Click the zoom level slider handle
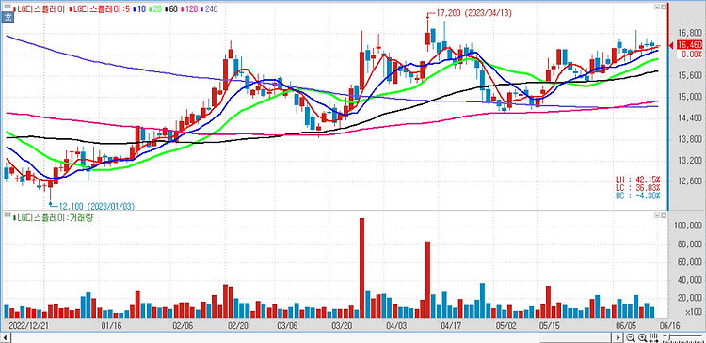Image resolution: width=706 pixels, height=343 pixels. coord(669,337)
